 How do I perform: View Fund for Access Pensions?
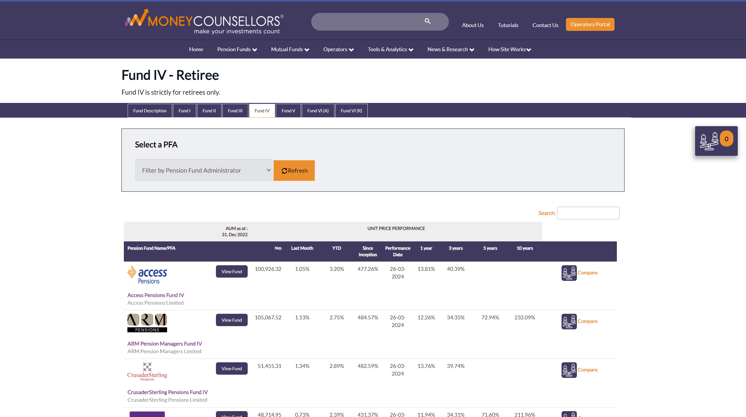(232, 271)
